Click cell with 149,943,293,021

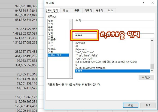tap(19, 79)
